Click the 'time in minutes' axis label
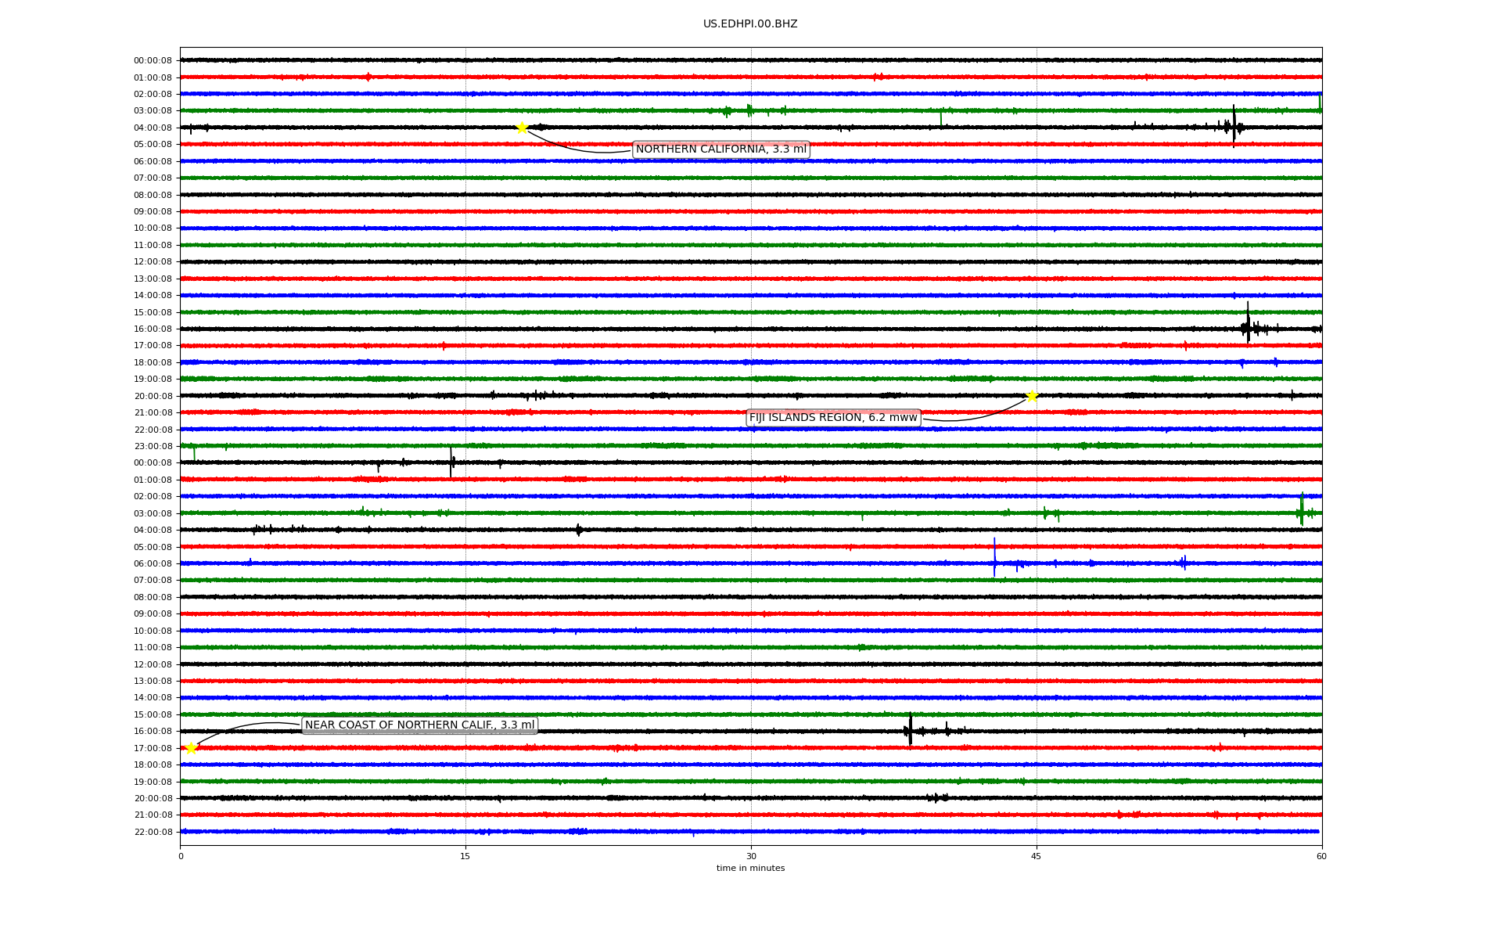1502x939 pixels. (749, 869)
